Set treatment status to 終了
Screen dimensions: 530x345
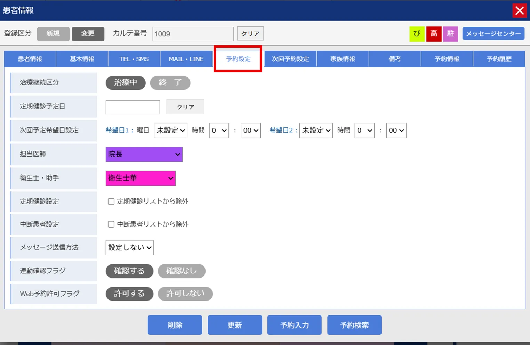[170, 83]
